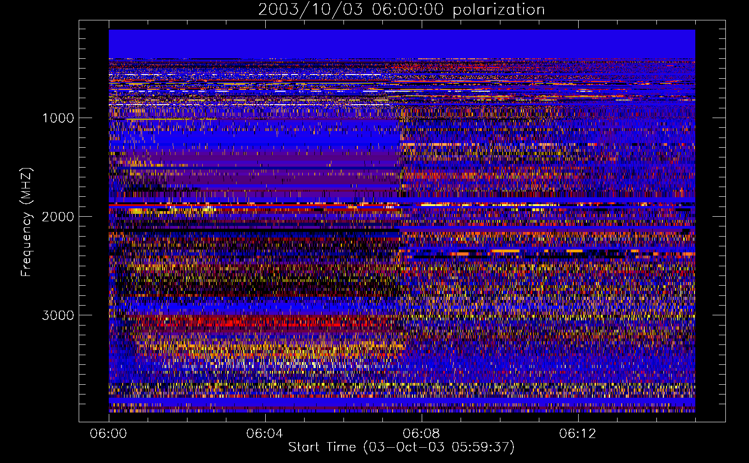Click the 06:04 time tick label
The height and width of the screenshot is (463, 749).
tap(265, 434)
